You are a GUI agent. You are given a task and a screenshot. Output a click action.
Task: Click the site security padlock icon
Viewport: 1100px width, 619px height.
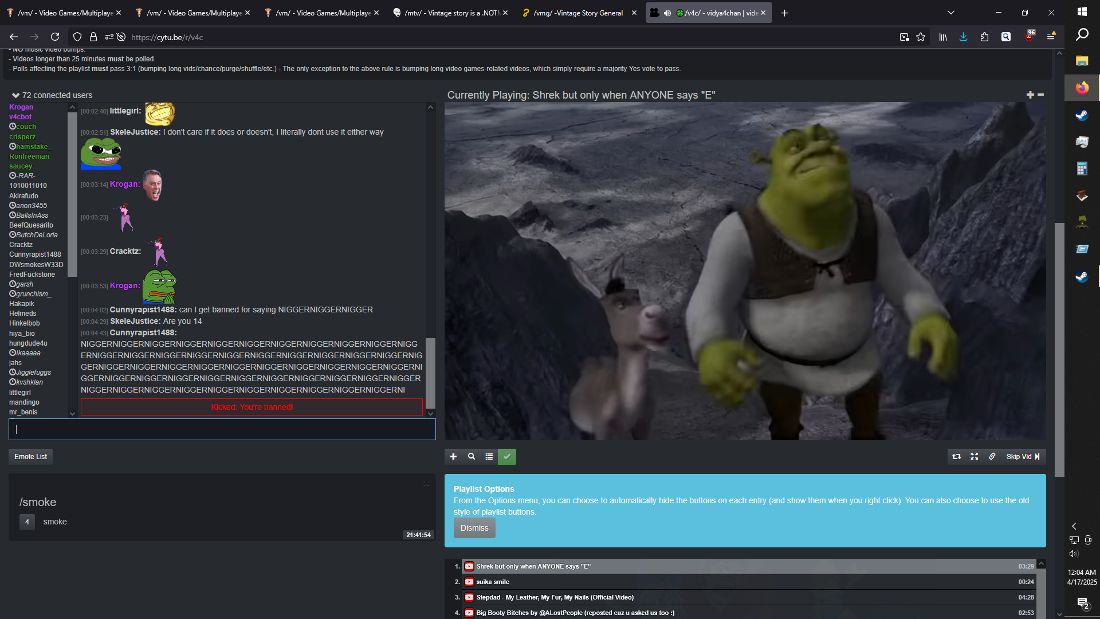pyautogui.click(x=93, y=37)
